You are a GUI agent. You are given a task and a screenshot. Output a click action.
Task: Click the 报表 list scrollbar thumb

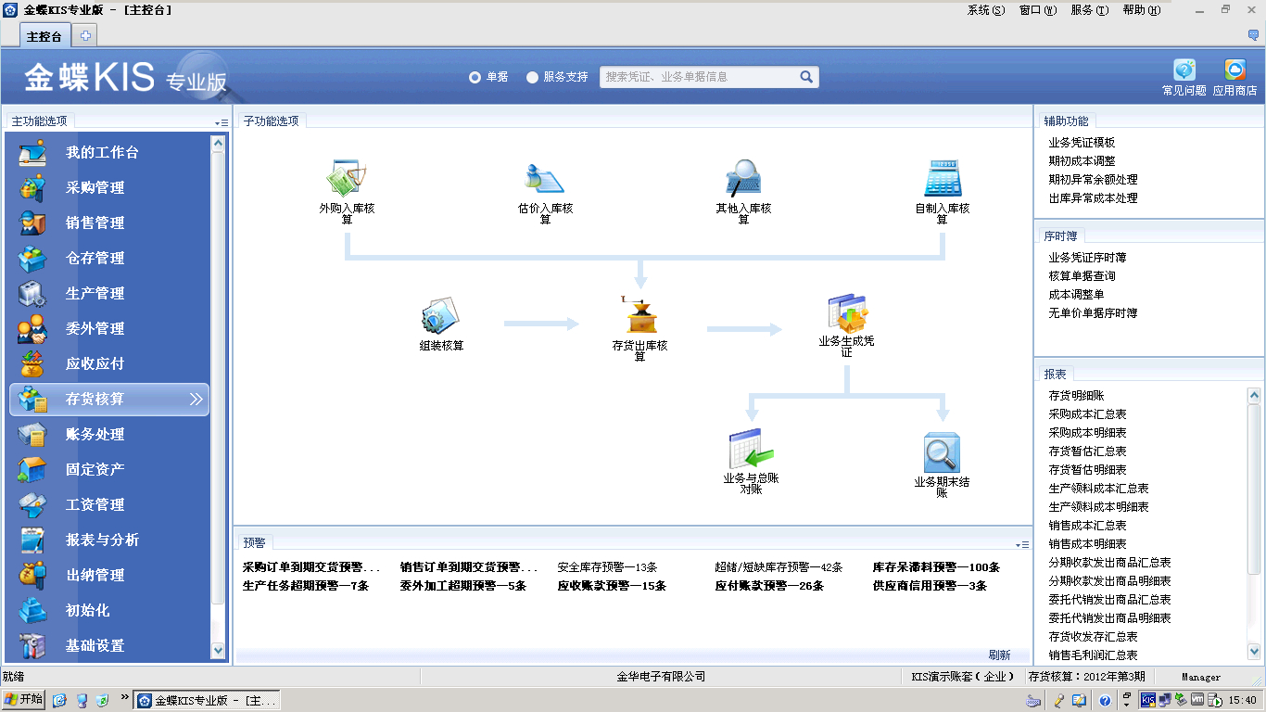[x=1254, y=489]
